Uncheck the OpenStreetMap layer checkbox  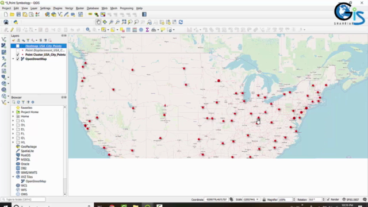tap(18, 59)
